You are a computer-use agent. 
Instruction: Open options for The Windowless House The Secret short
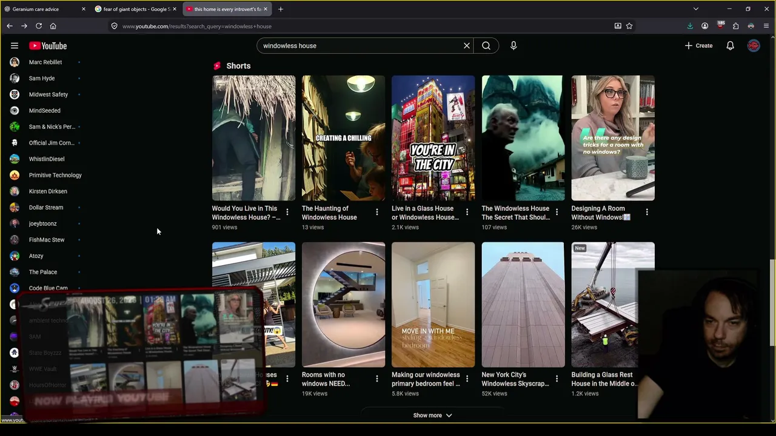(x=557, y=212)
